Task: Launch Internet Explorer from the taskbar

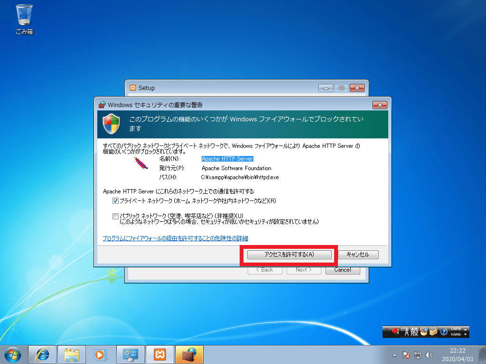Action: (x=42, y=355)
